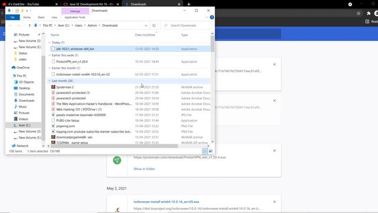
Task: Select the downloadpcgames88 archive
Action: (130, 137)
